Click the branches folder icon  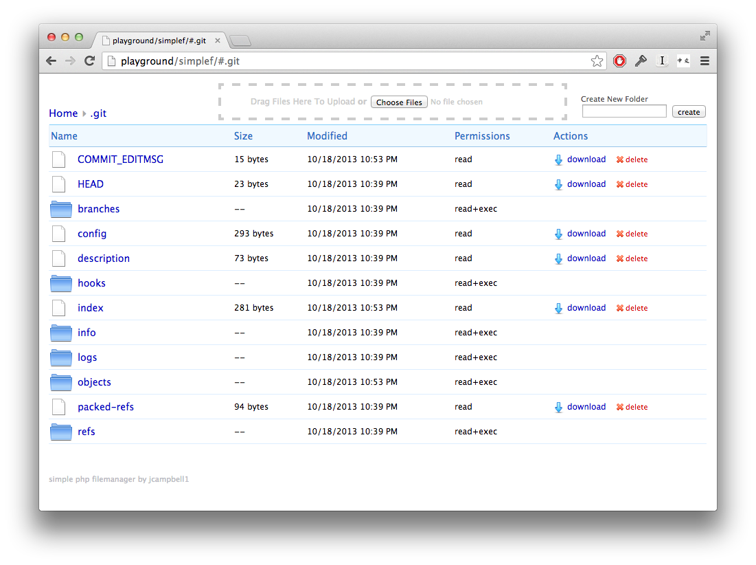pyautogui.click(x=60, y=209)
